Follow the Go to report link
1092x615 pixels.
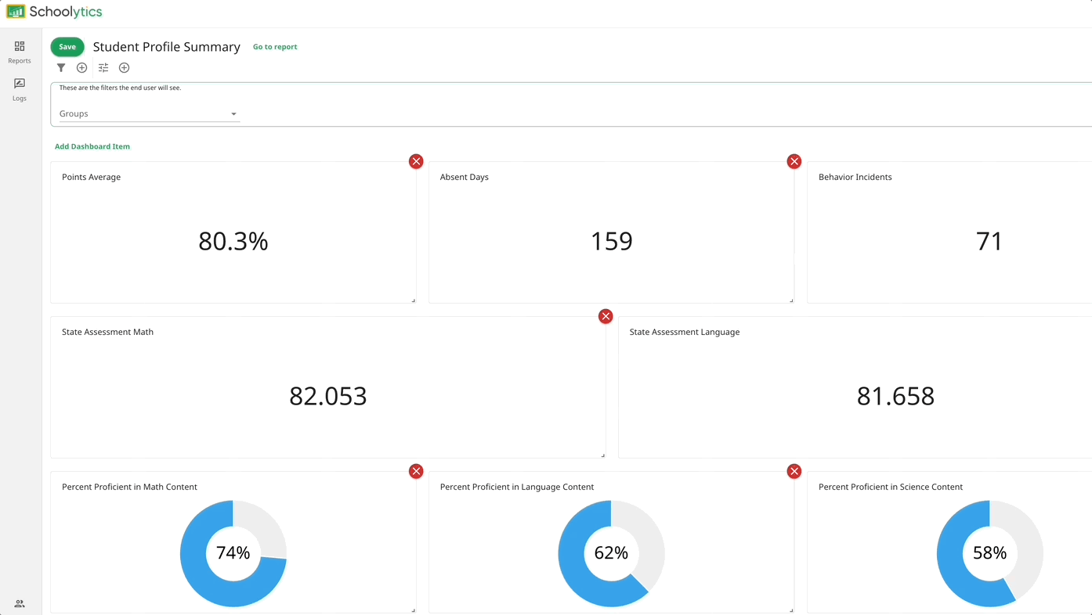click(275, 47)
